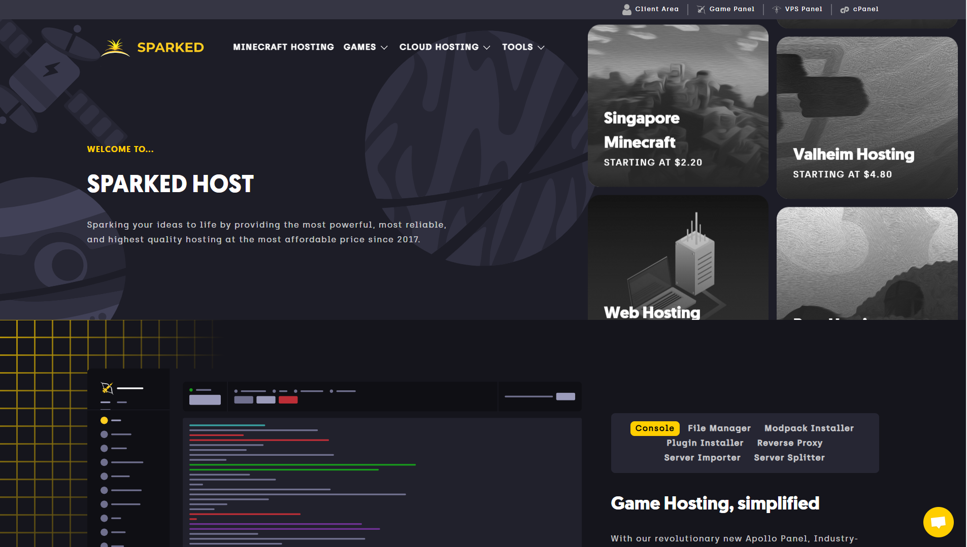Image resolution: width=967 pixels, height=547 pixels.
Task: Select the Modpack Installer tab
Action: 809,428
